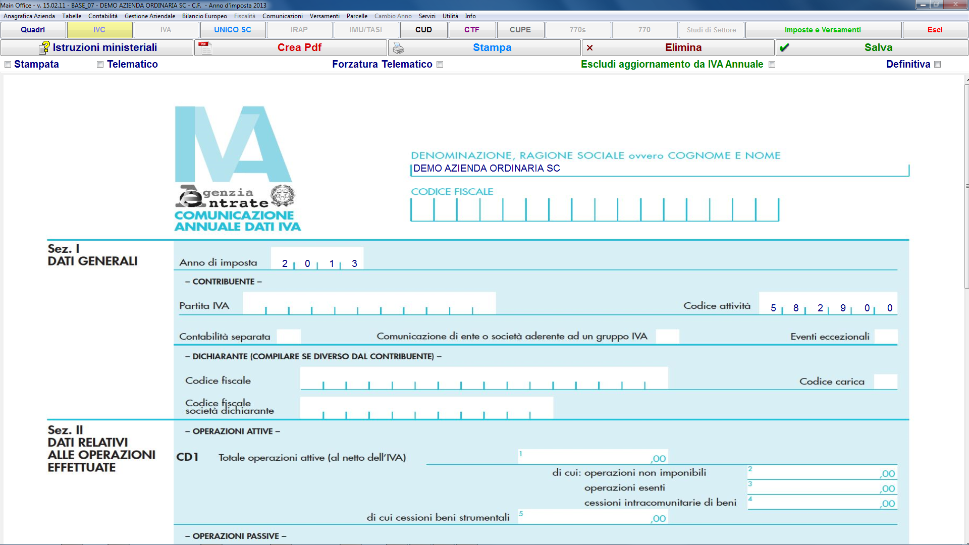Open the CTF tab
Viewport: 969px width, 545px height.
(472, 30)
